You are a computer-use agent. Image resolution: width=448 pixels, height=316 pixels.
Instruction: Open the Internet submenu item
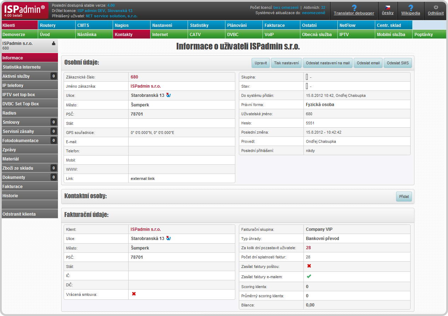[169, 34]
